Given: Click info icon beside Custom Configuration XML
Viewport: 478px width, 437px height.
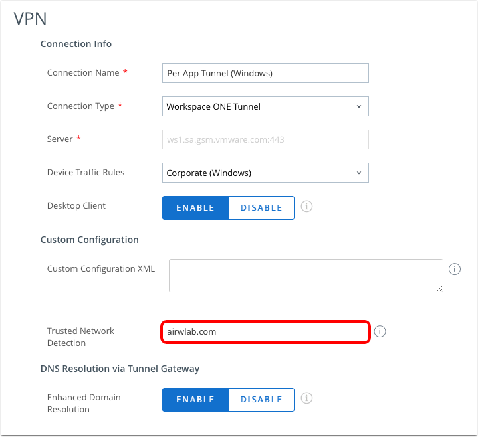Looking at the screenshot, I should (454, 269).
